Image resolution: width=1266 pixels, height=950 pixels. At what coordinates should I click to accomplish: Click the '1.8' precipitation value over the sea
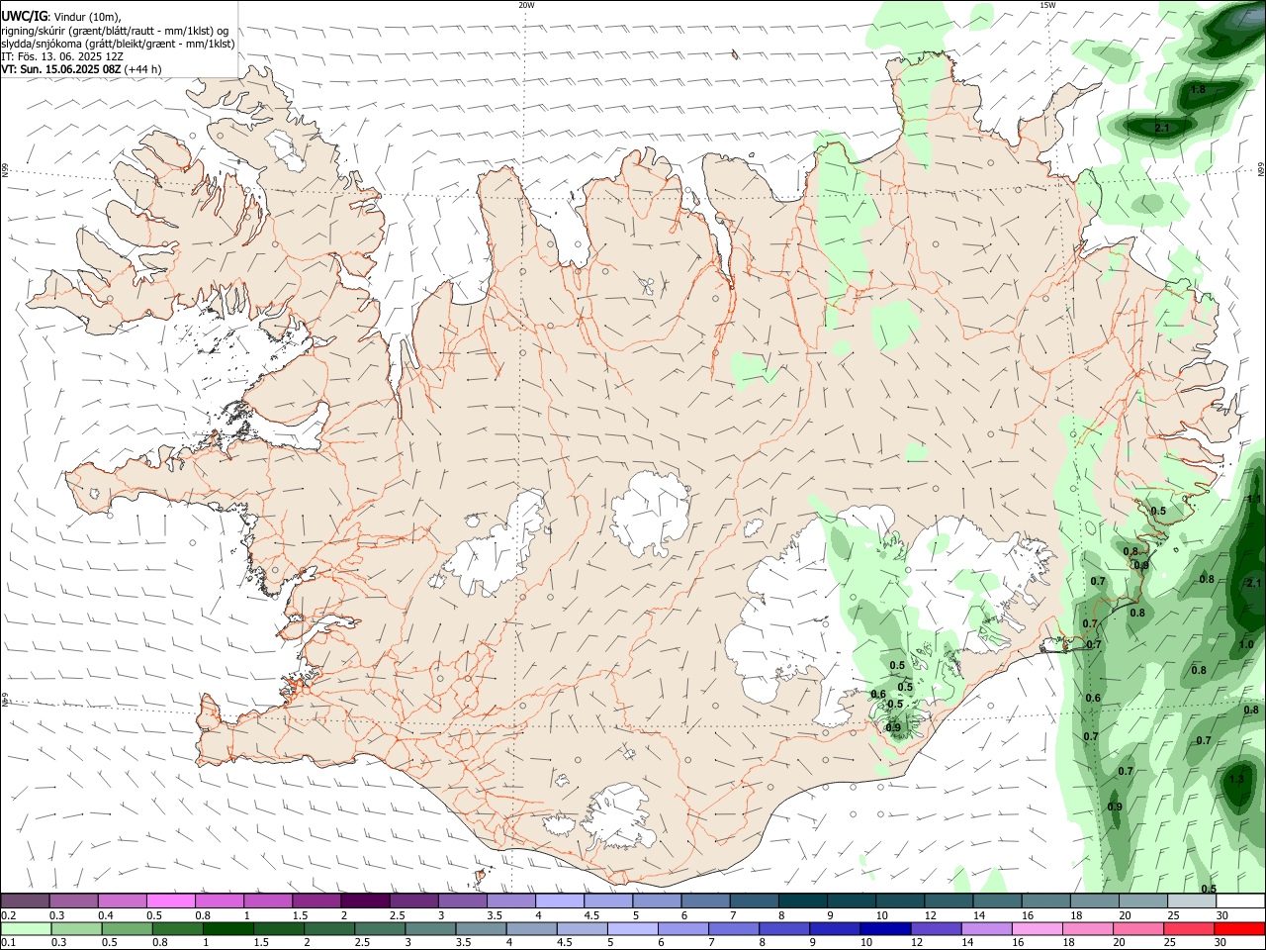[1198, 89]
